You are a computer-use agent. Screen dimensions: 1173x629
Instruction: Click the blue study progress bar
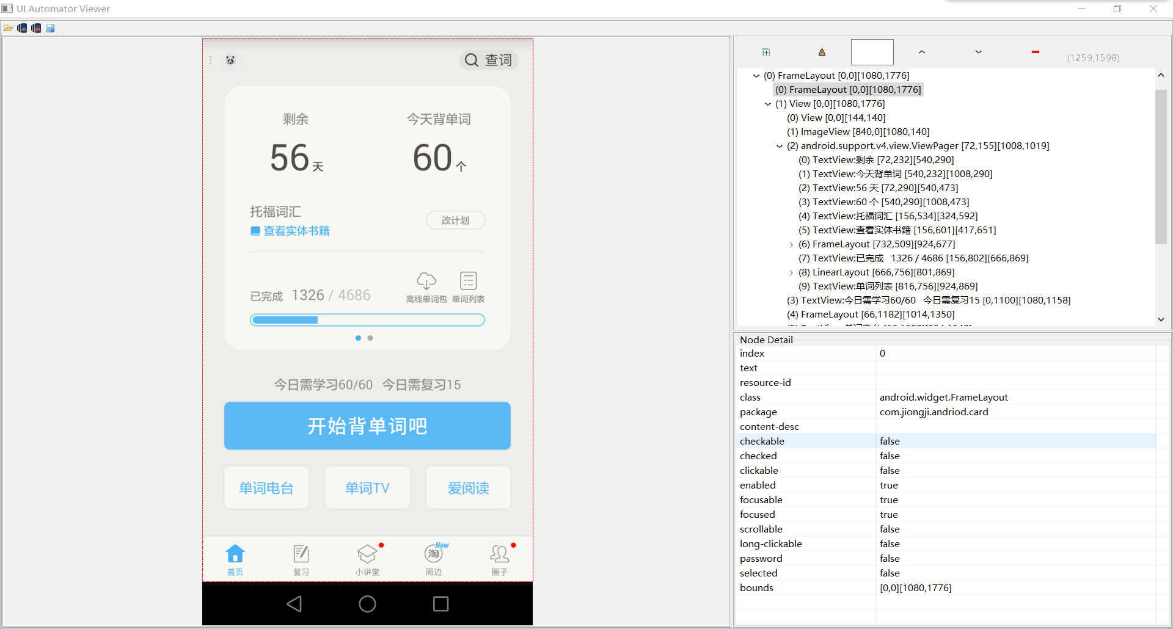pyautogui.click(x=367, y=320)
